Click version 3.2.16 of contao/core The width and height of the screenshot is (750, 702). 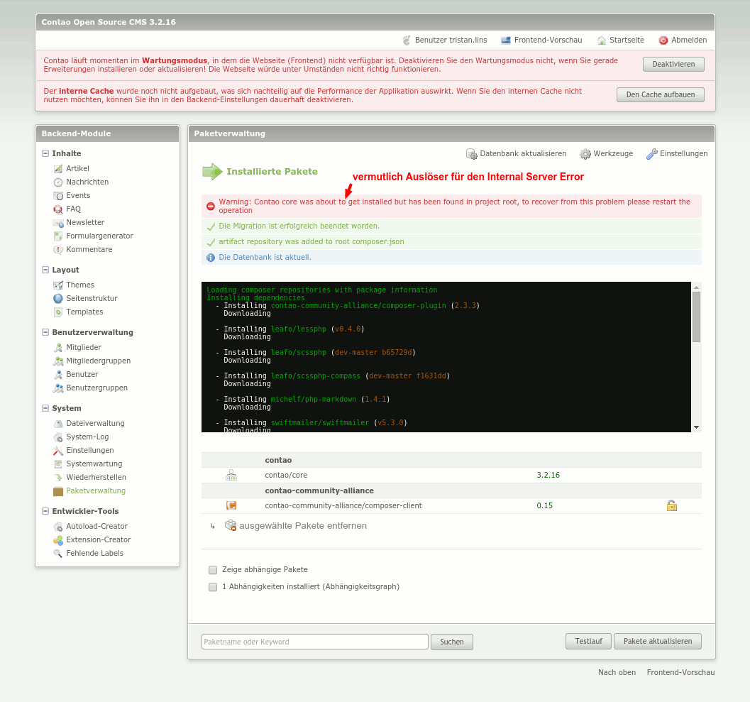548,475
